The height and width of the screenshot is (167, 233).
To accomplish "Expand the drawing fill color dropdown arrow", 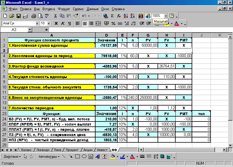I will click(117, 157).
